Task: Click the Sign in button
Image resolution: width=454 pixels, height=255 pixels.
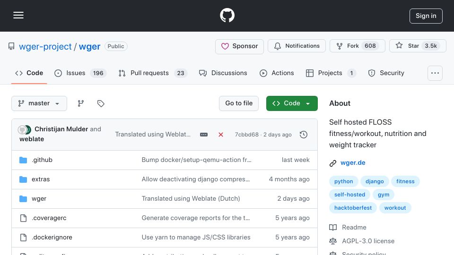Action: pos(426,16)
